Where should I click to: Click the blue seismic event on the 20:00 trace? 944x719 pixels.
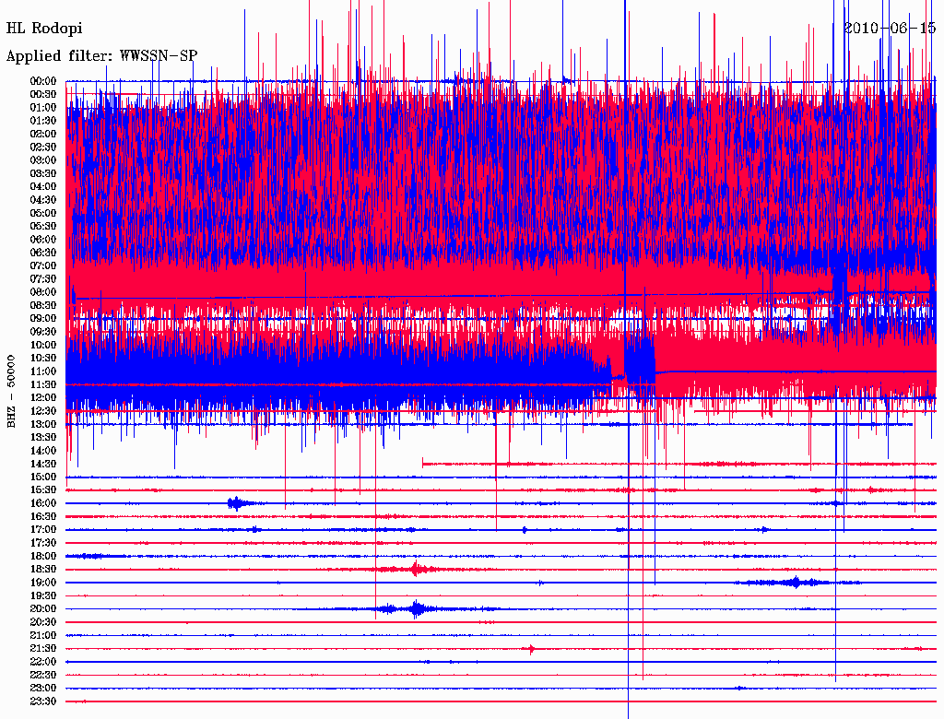pyautogui.click(x=416, y=608)
